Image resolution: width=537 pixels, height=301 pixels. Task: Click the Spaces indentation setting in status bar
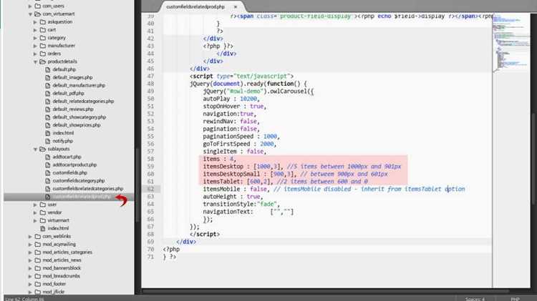[475, 299]
